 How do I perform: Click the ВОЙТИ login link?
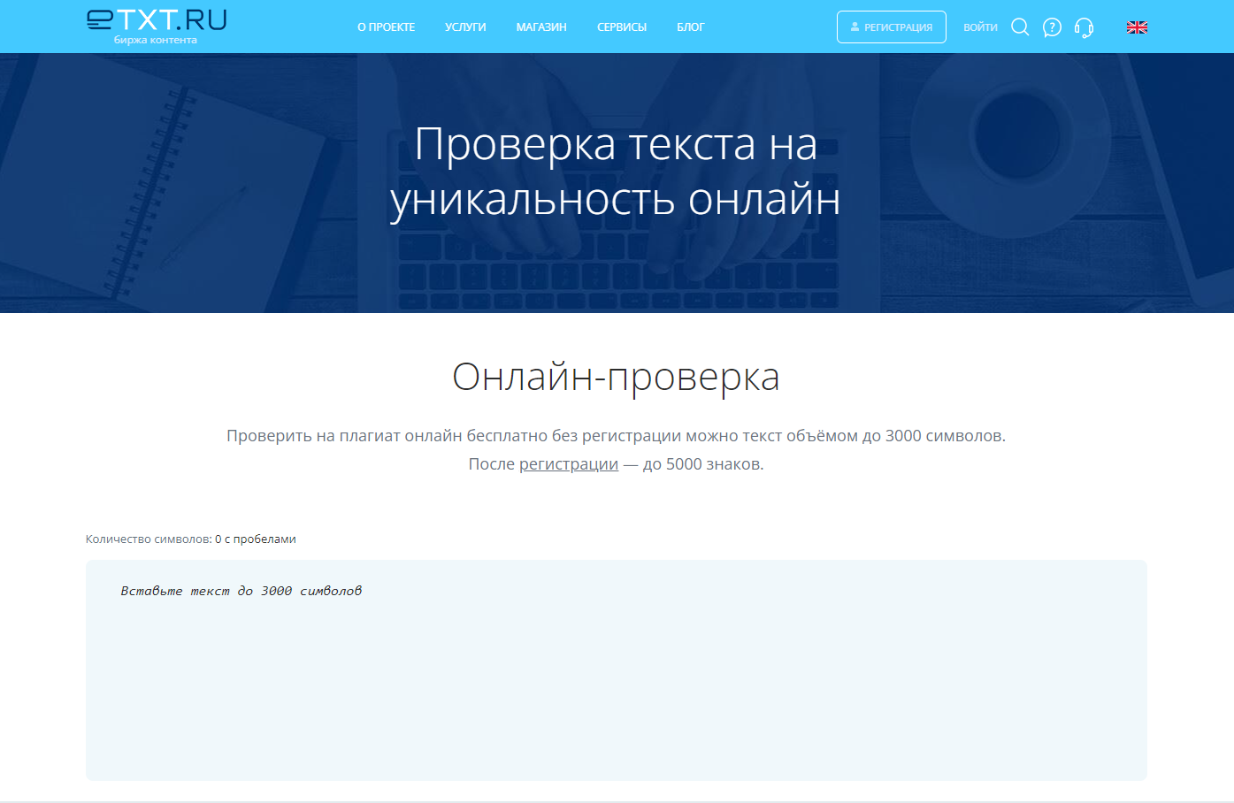click(980, 27)
